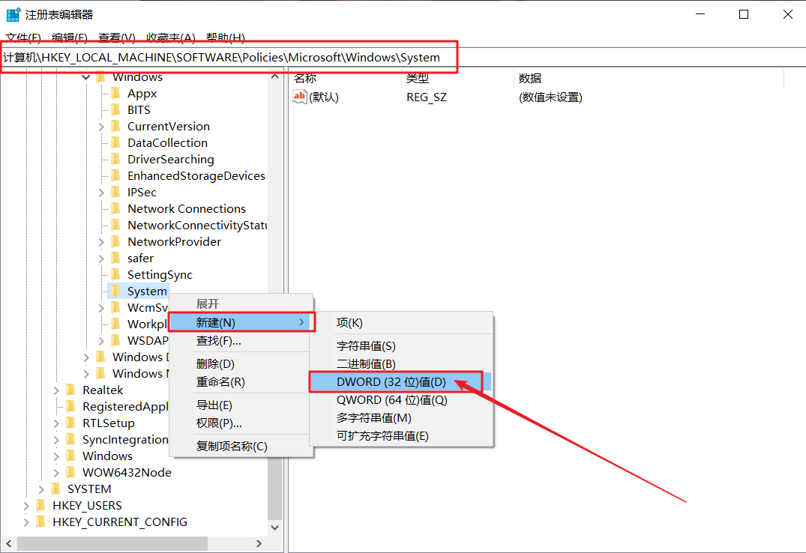
Task: Choose DWORD (32 位)值(D) from submenu
Action: pos(391,381)
